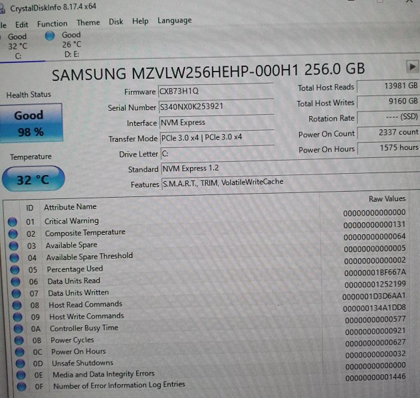
Task: Select the Data Units Written row
Action: [x=78, y=293]
